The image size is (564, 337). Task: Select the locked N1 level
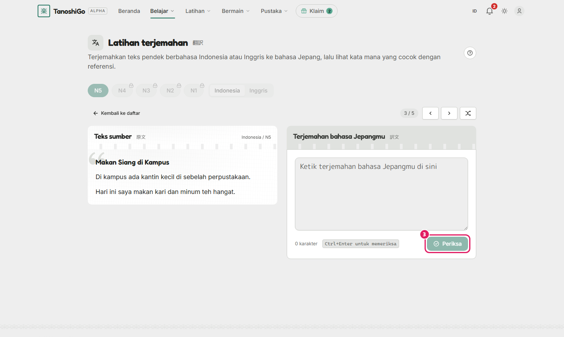point(194,91)
